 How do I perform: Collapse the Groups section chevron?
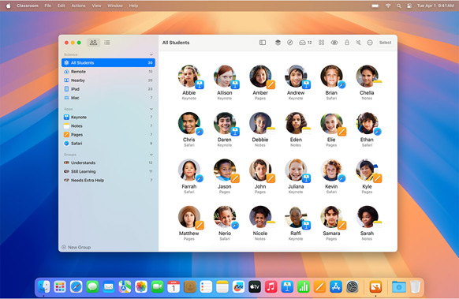point(151,155)
